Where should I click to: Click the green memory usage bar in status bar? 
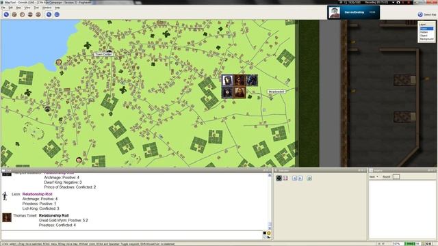click(x=413, y=244)
